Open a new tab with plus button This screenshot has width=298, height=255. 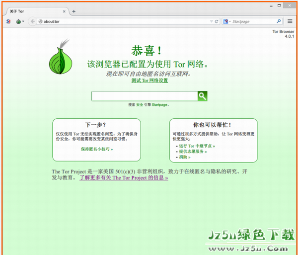coord(74,11)
